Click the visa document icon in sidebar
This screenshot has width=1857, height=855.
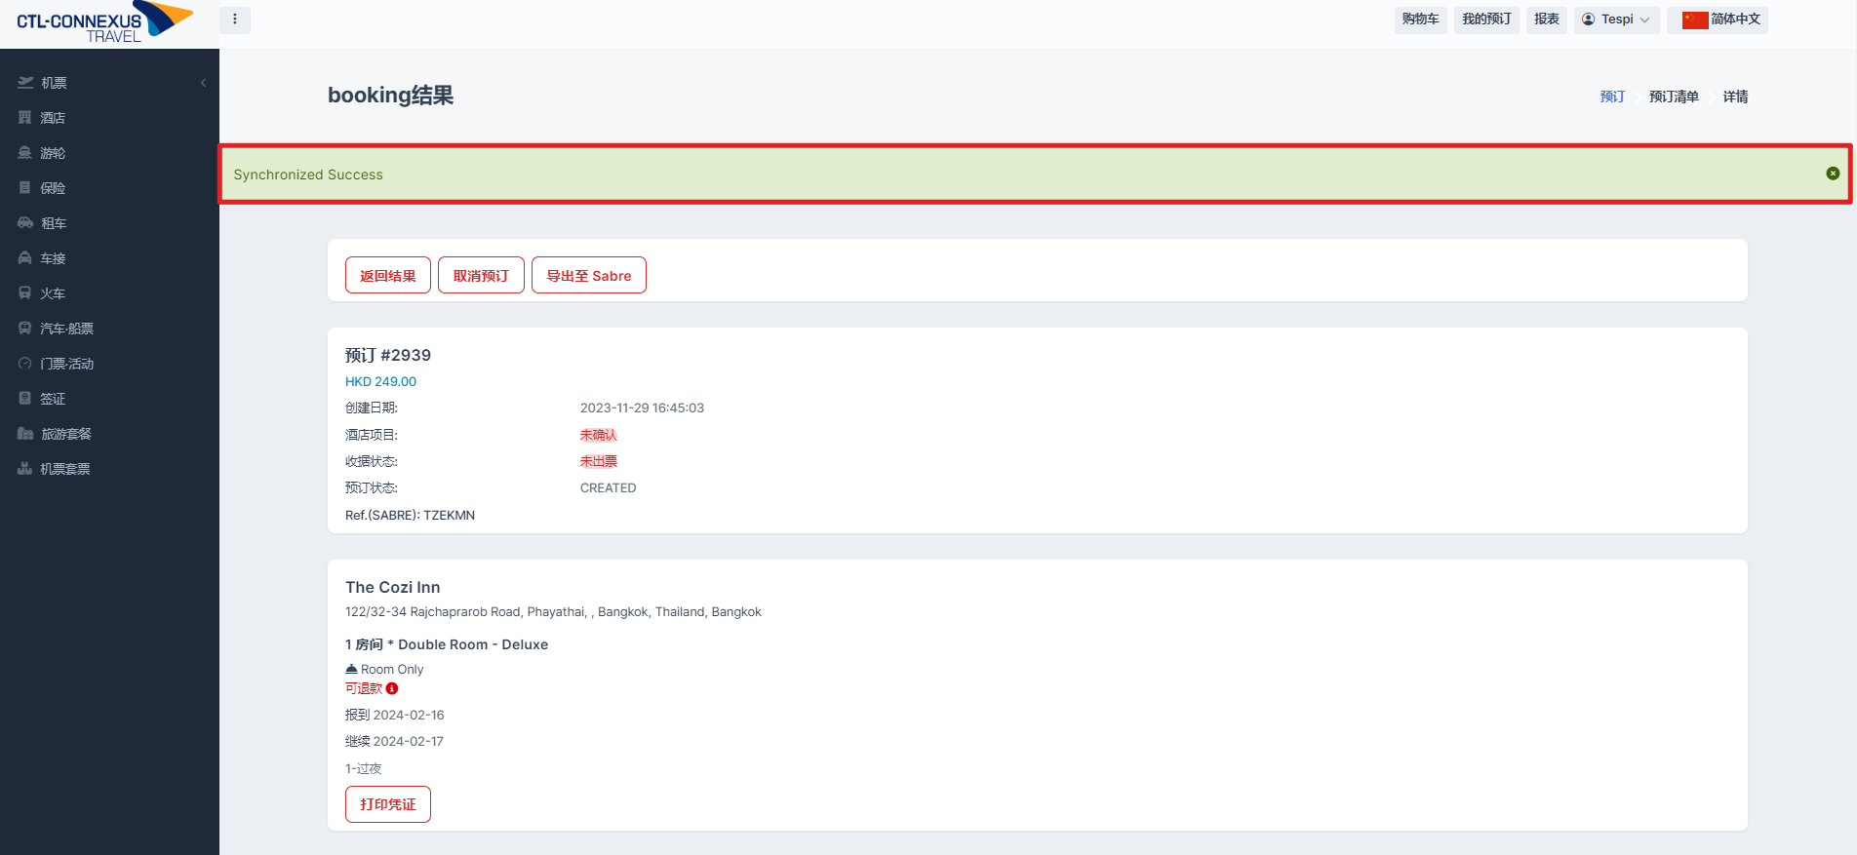(25, 399)
